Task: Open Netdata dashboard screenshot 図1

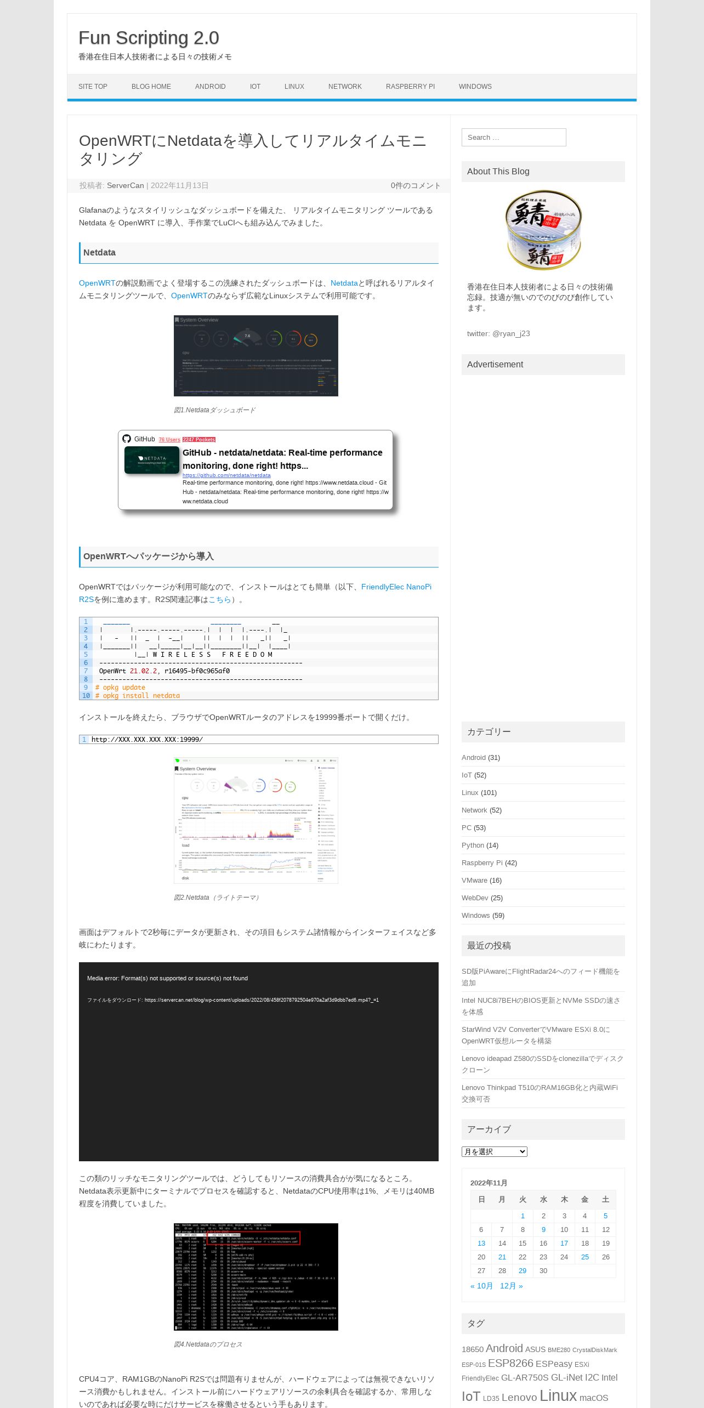Action: coord(256,356)
